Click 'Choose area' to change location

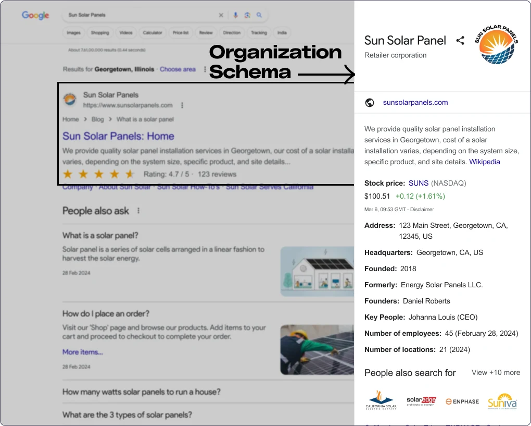coord(178,69)
